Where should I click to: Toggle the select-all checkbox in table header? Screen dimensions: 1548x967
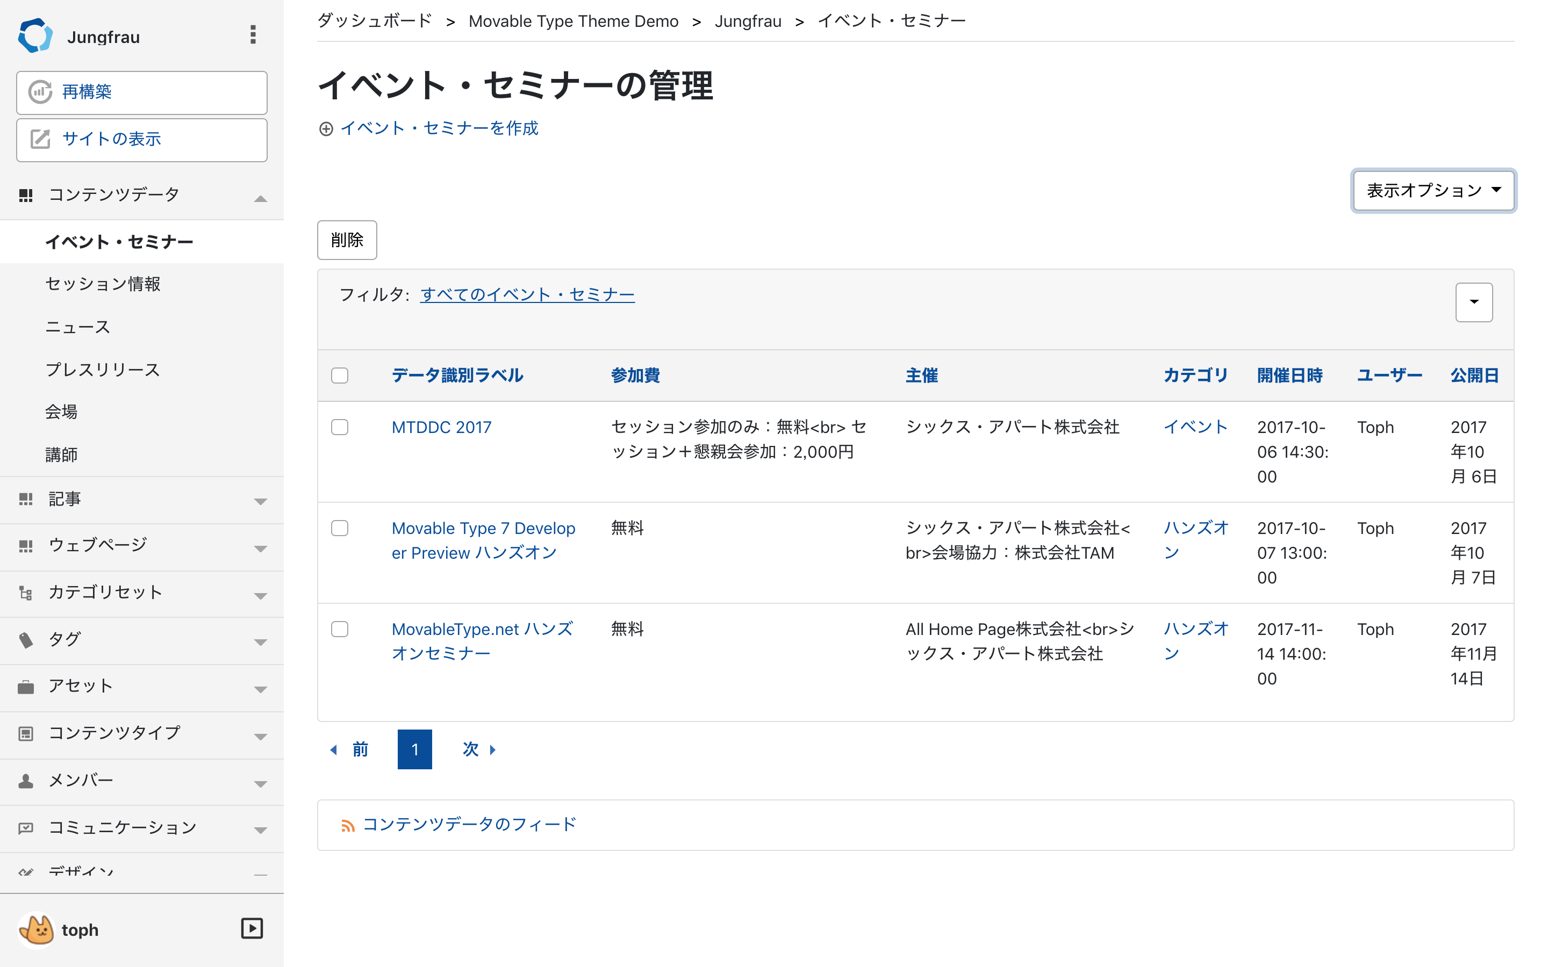pos(340,376)
